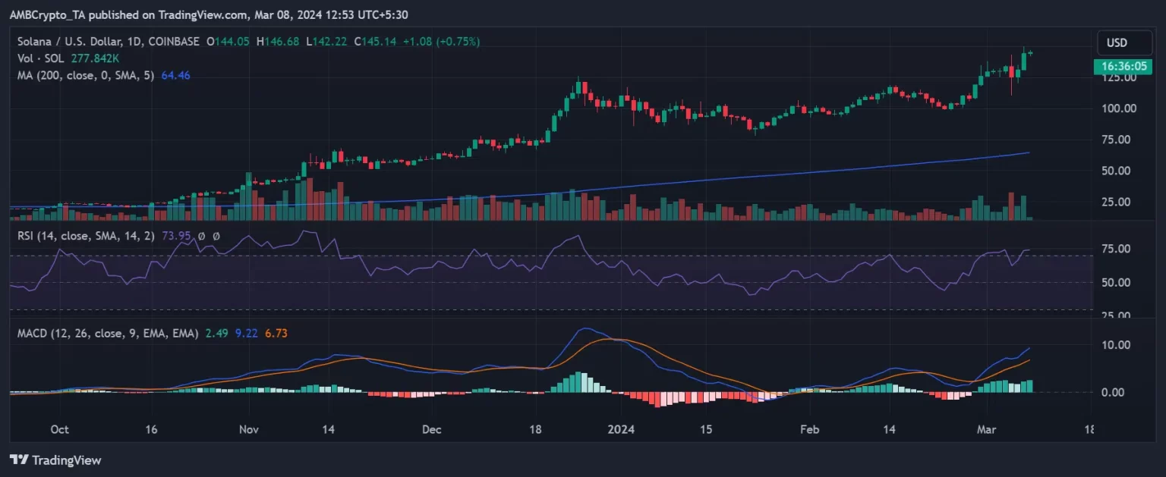The width and height of the screenshot is (1166, 477).
Task: Click the 100.00 price axis label
Action: 1118,108
